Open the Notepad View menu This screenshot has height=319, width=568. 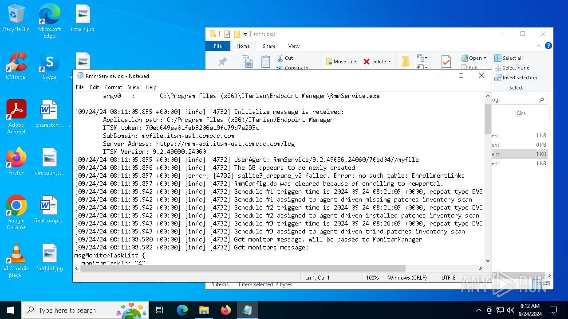(x=134, y=87)
